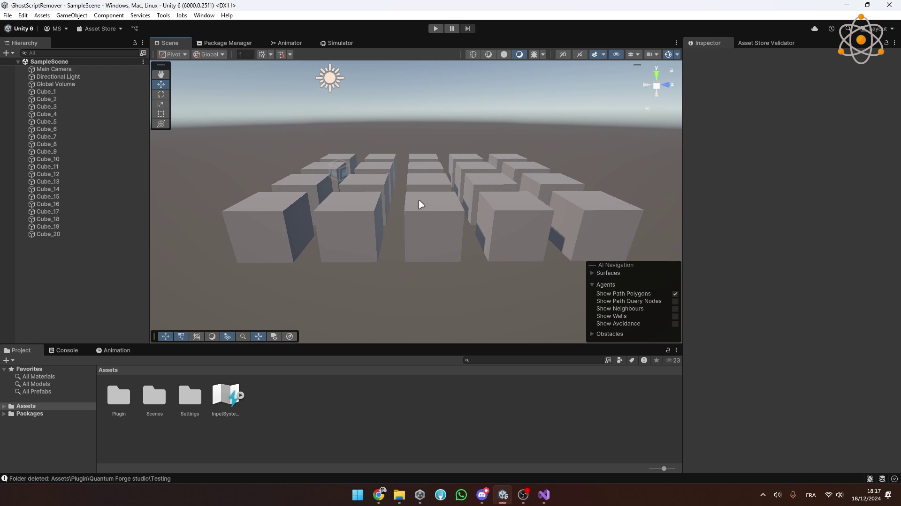Screen dimensions: 901x506
Task: Toggle grid snapping icon
Action: tap(281, 54)
